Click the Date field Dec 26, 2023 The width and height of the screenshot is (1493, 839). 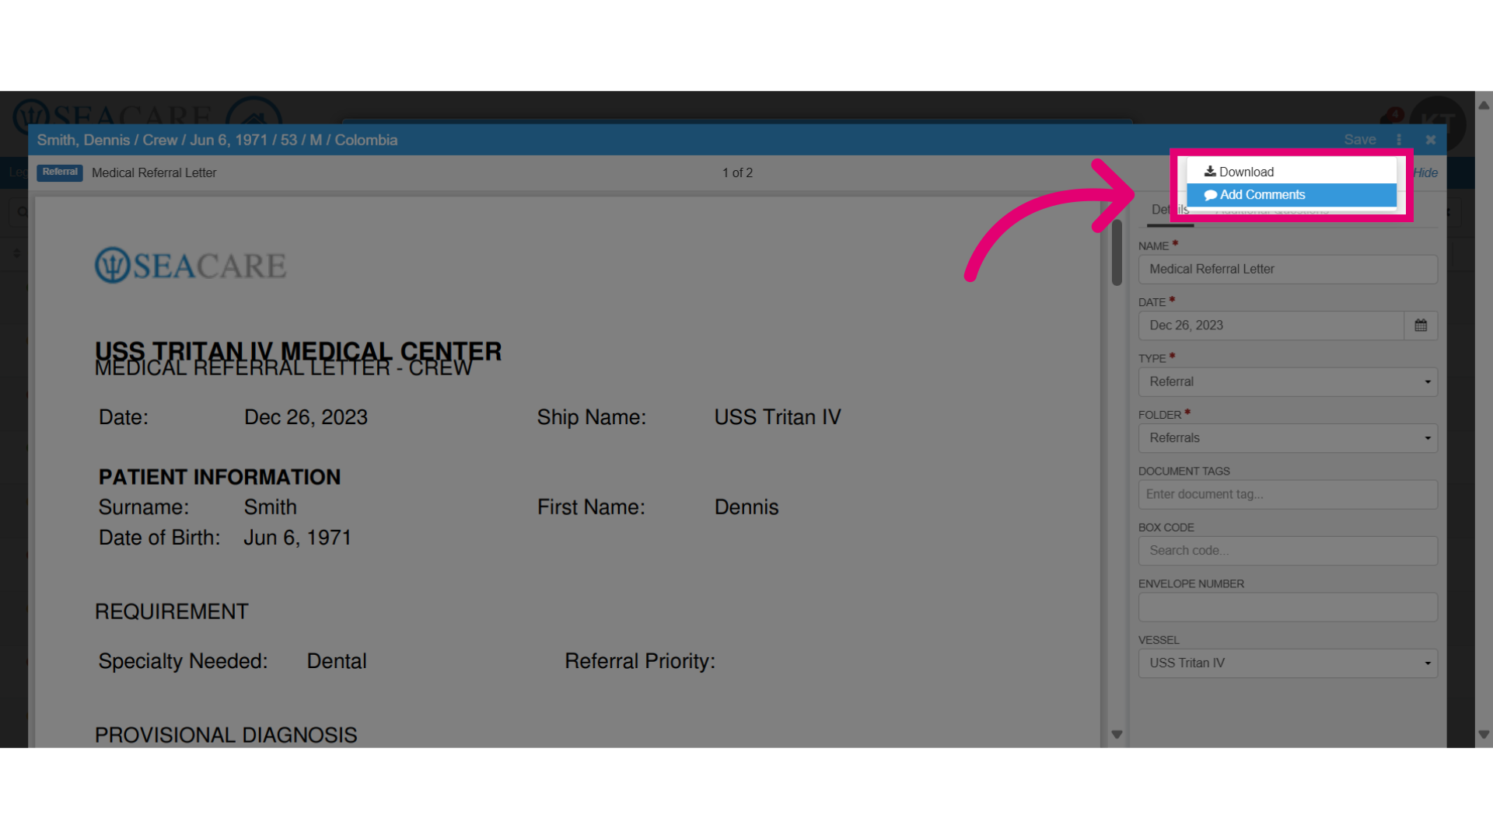[x=1271, y=326]
